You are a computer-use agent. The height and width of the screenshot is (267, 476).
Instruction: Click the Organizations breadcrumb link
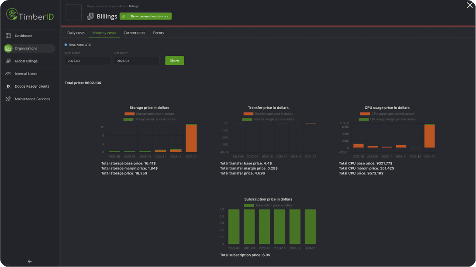coord(96,6)
